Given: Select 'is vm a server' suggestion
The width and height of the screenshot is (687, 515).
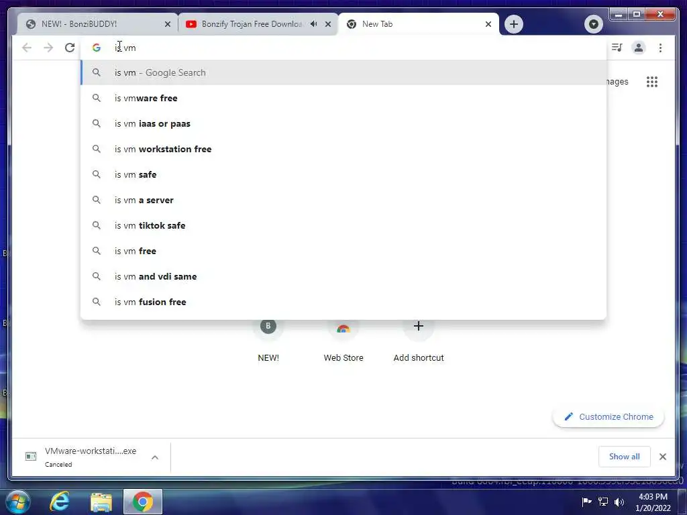Looking at the screenshot, I should tap(343, 200).
